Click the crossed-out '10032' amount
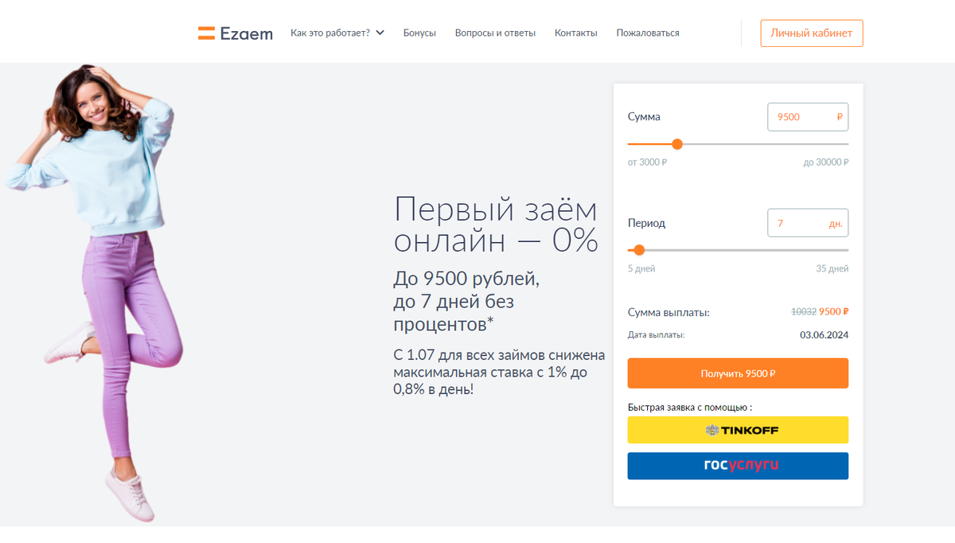 point(803,312)
